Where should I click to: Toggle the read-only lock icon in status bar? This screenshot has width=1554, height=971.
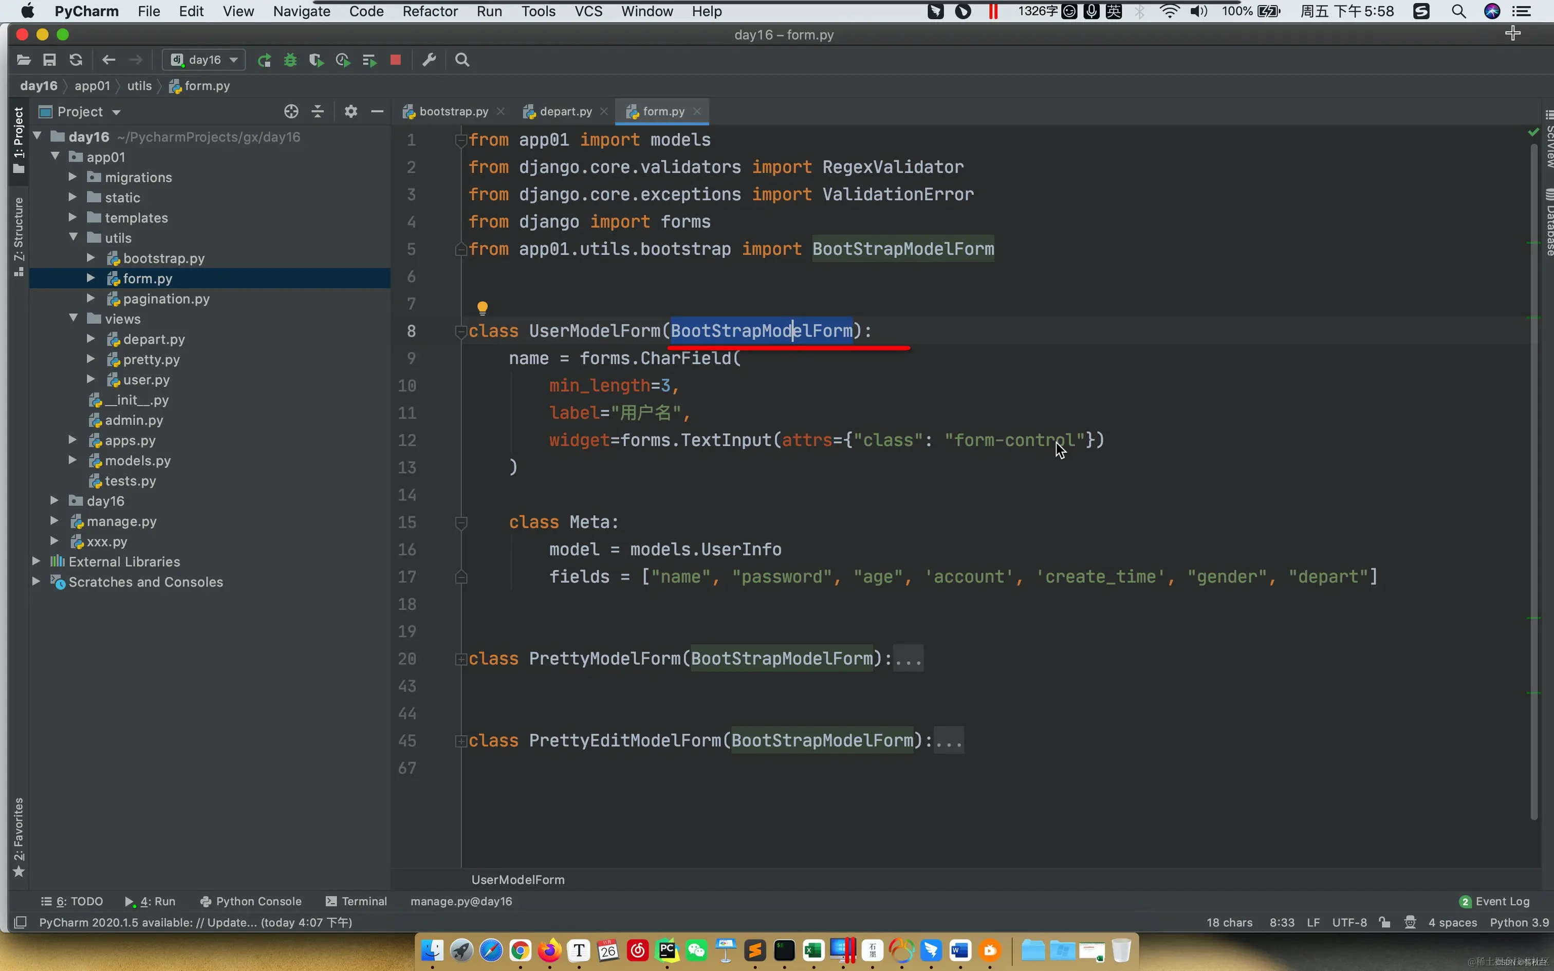click(x=1385, y=922)
